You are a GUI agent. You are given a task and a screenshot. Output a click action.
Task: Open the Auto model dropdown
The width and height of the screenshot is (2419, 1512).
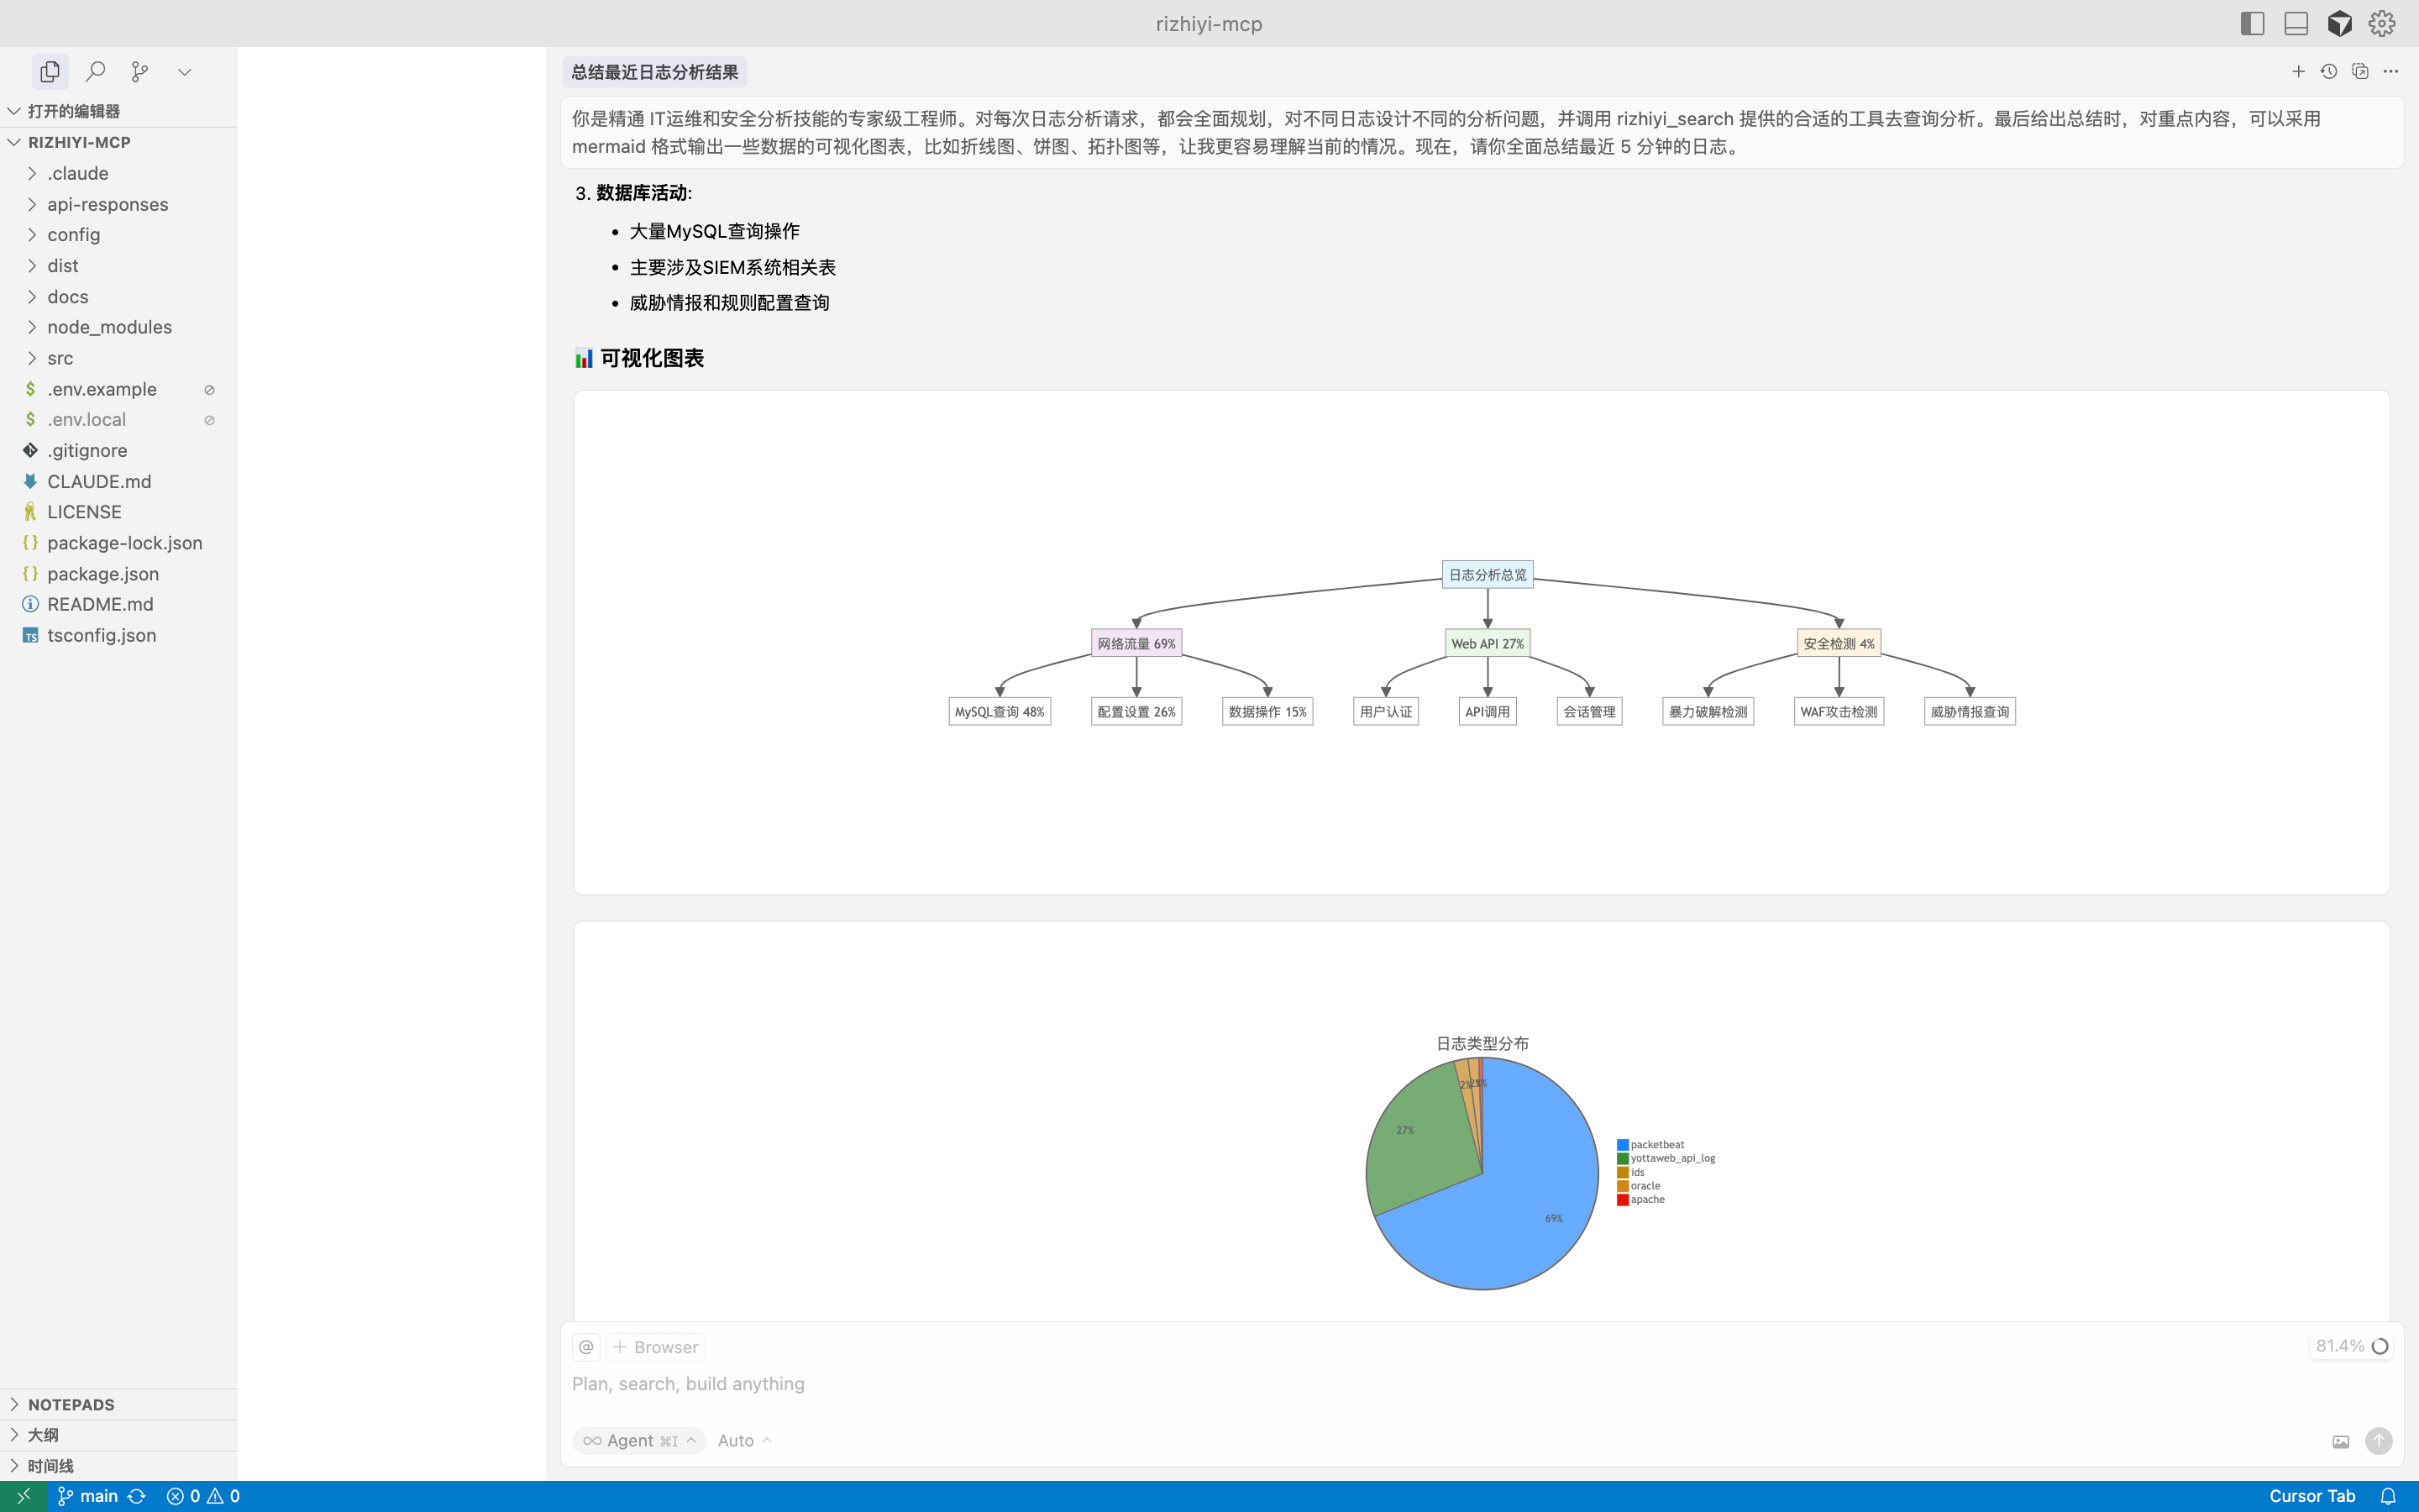pyautogui.click(x=745, y=1440)
